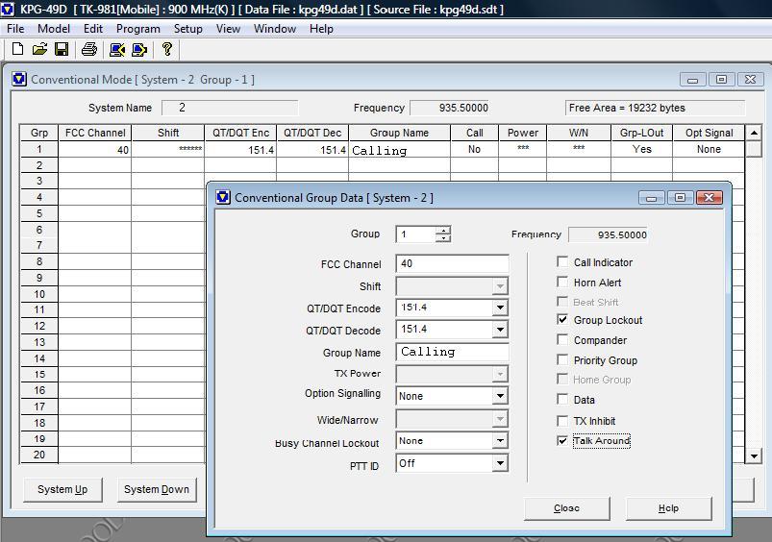Open the Option Signalling dropdown

click(x=500, y=396)
